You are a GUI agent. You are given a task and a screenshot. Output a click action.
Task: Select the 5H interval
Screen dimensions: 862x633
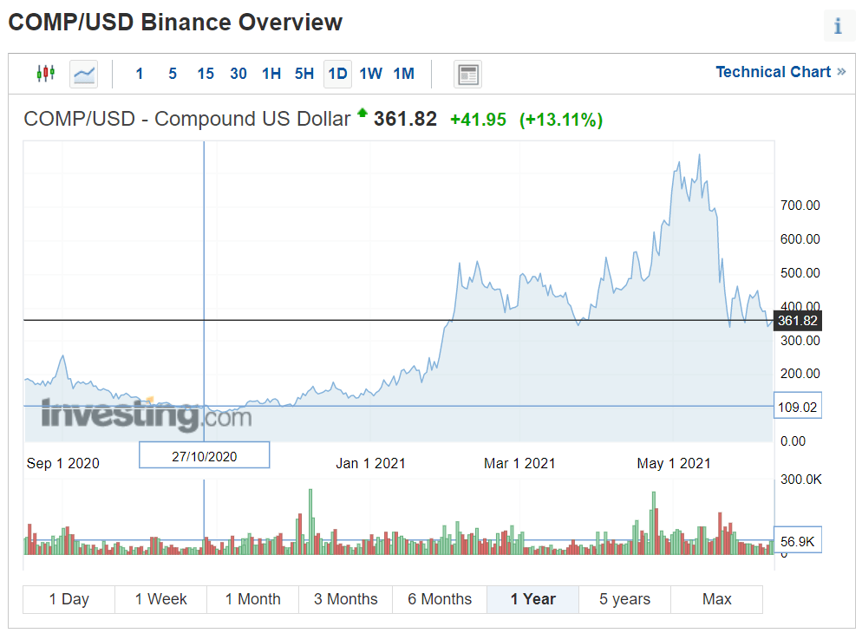[x=304, y=74]
